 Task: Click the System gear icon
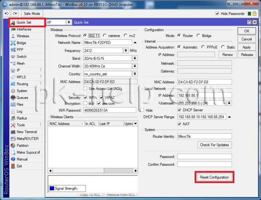13,91
